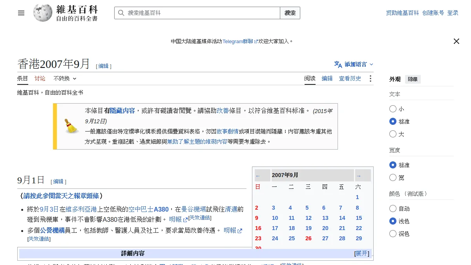471x265 pixels.
Task: Open the more options vertical dots
Action: tap(370, 79)
